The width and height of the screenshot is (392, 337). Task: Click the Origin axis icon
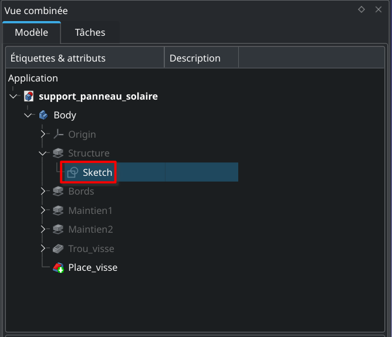click(58, 134)
